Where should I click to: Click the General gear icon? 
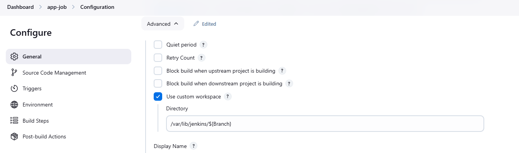coord(14,57)
